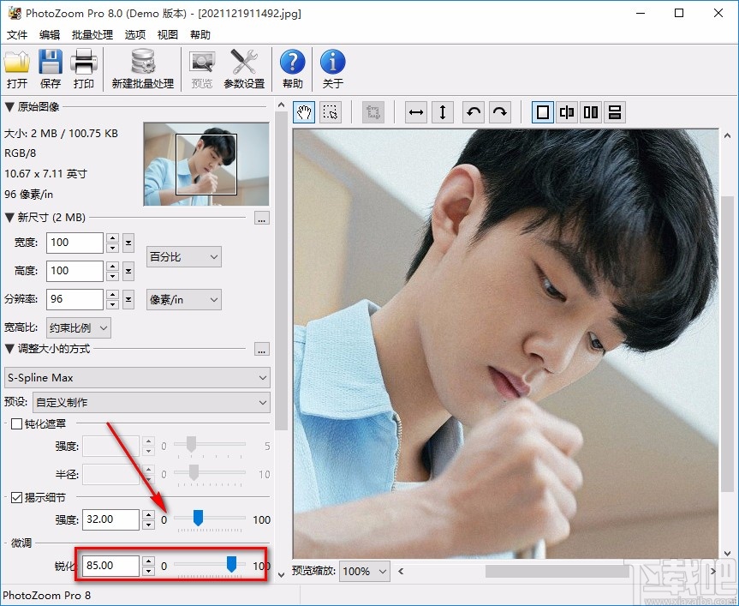Click the Print (打印) printer icon
This screenshot has height=606, width=739.
point(83,63)
